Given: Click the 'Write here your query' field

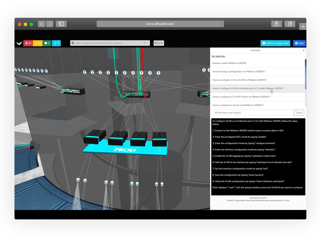Looking at the screenshot, I should click(x=253, y=113).
